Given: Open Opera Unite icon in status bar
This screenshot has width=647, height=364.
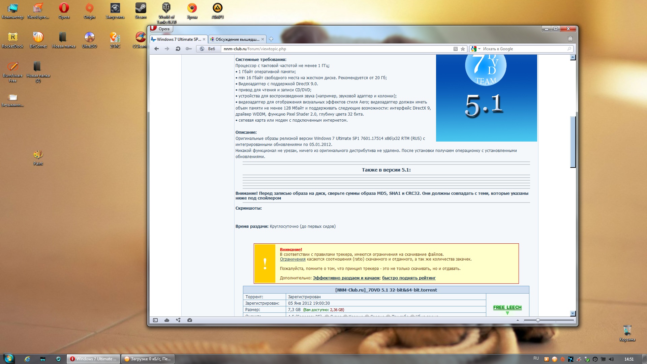Looking at the screenshot, I should [x=178, y=320].
